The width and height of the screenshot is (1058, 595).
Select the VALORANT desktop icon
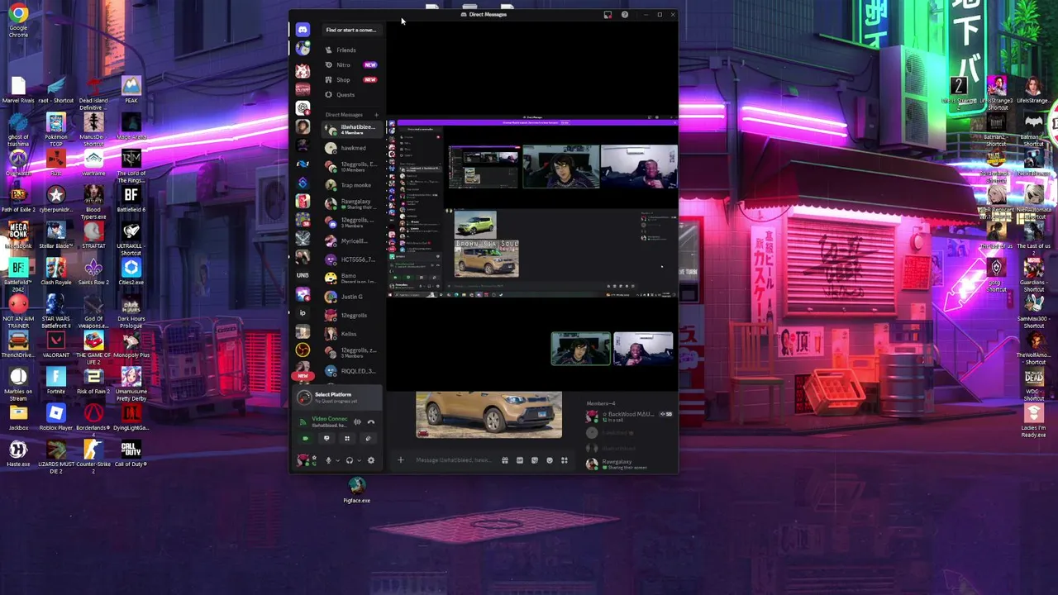coord(55,344)
